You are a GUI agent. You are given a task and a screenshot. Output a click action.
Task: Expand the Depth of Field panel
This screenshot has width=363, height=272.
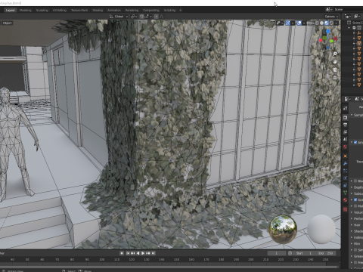pos(352,187)
